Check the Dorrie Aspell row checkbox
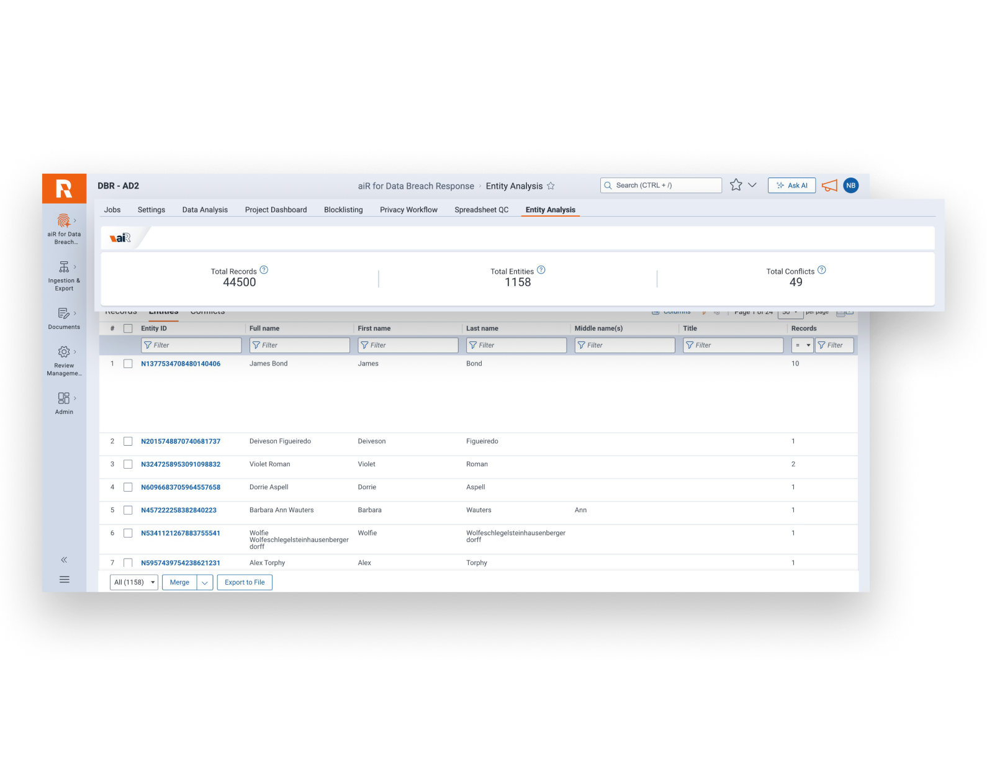This screenshot has height=766, width=987. [128, 487]
